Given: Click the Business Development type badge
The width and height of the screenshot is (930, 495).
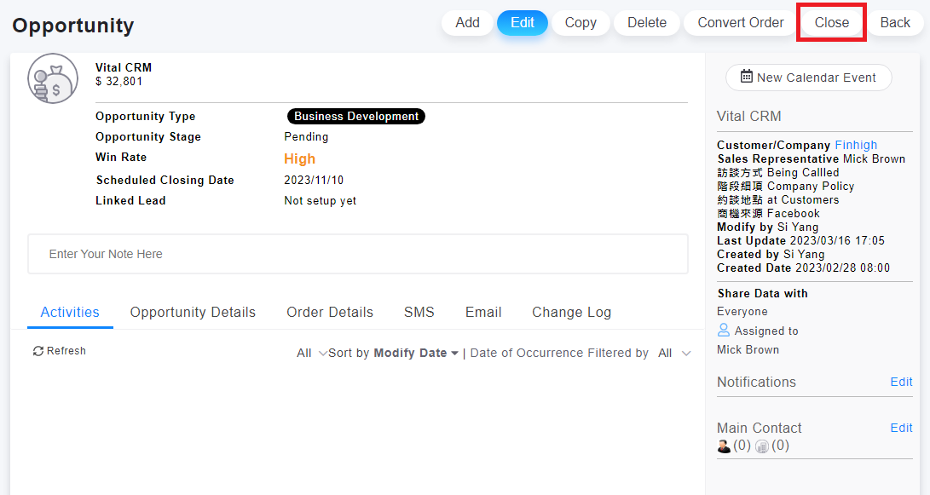Looking at the screenshot, I should coord(356,117).
